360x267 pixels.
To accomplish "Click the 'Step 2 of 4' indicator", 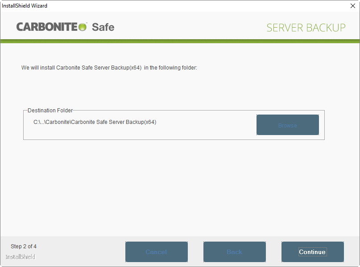I will tap(24, 246).
